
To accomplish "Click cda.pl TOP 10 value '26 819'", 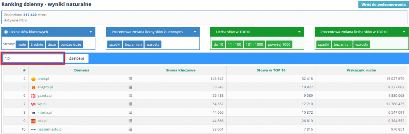I will (x=307, y=121).
